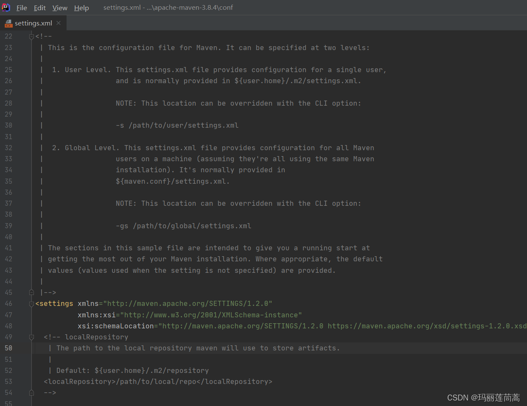Click line number 22 in the gutter

(8, 36)
